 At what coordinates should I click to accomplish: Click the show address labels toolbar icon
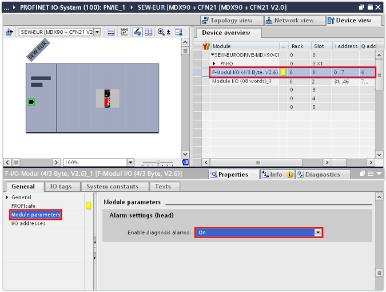click(x=111, y=33)
